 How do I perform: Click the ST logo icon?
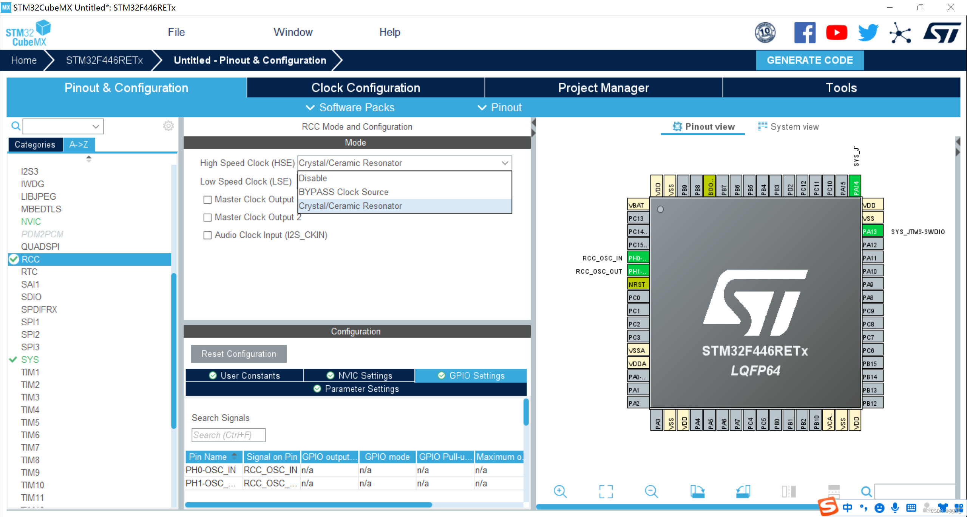pyautogui.click(x=942, y=33)
